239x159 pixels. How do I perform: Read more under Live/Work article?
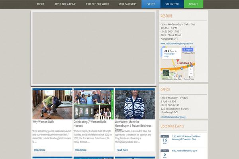point(122,150)
